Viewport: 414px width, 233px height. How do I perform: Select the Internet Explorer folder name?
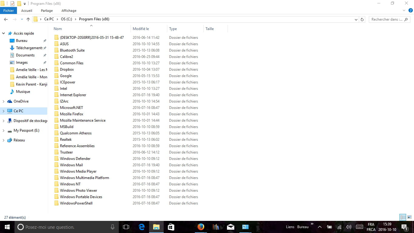coord(73,95)
